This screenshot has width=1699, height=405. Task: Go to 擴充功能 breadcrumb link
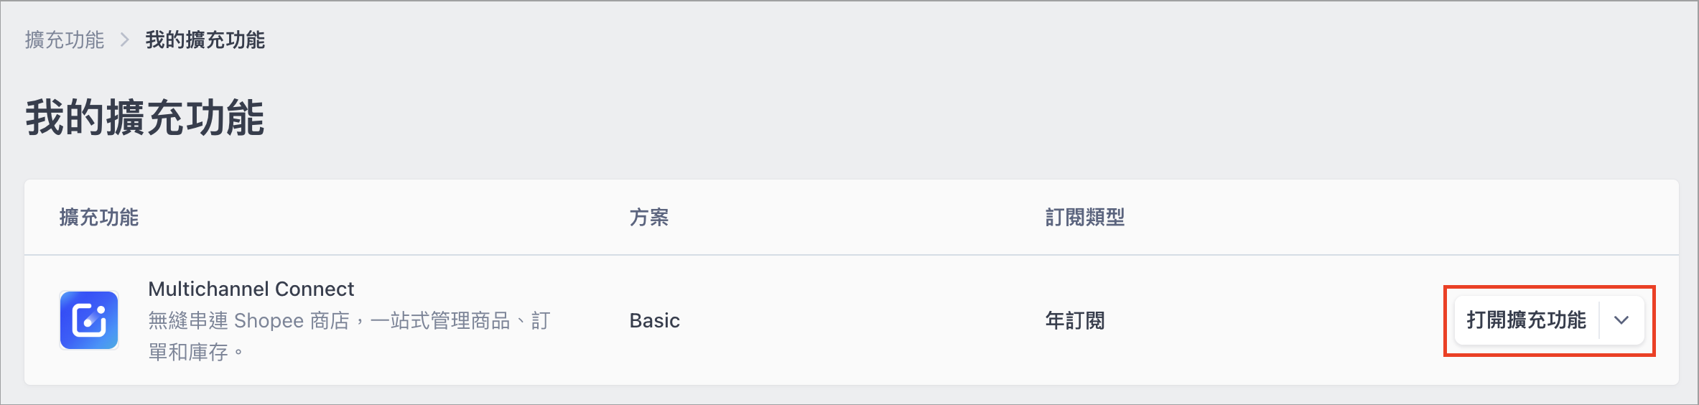coord(65,39)
